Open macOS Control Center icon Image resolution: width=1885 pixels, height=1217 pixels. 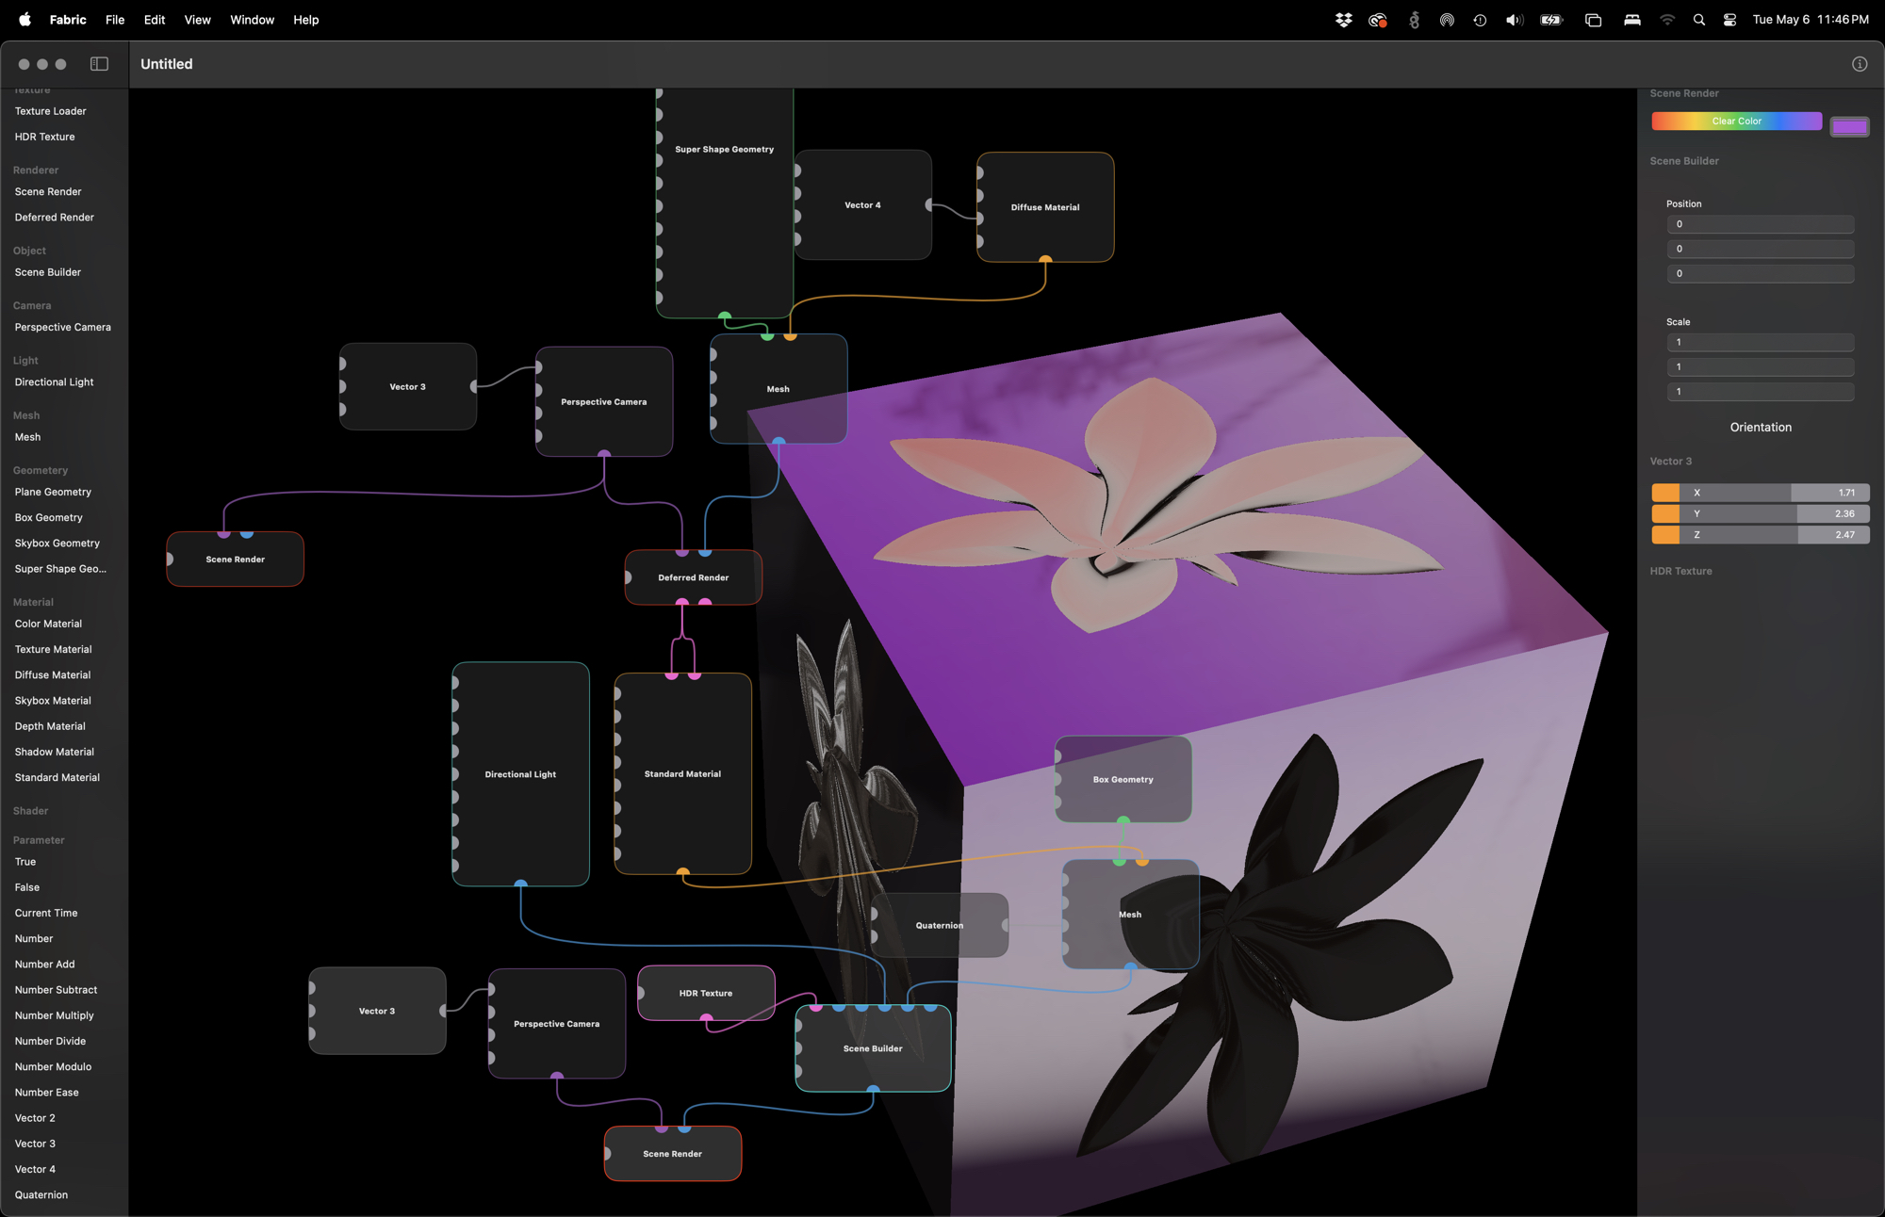click(x=1729, y=20)
